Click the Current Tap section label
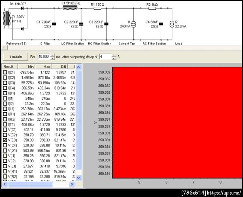 coord(127,44)
